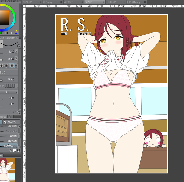This screenshot has width=184, height=182.
Task: Select the パステル tool group button
Action: point(11,122)
